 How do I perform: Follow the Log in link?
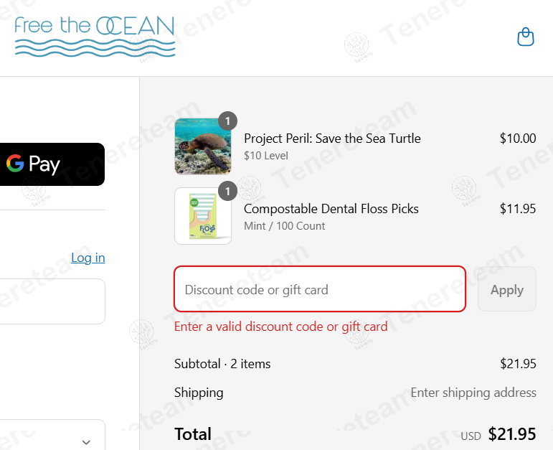88,258
